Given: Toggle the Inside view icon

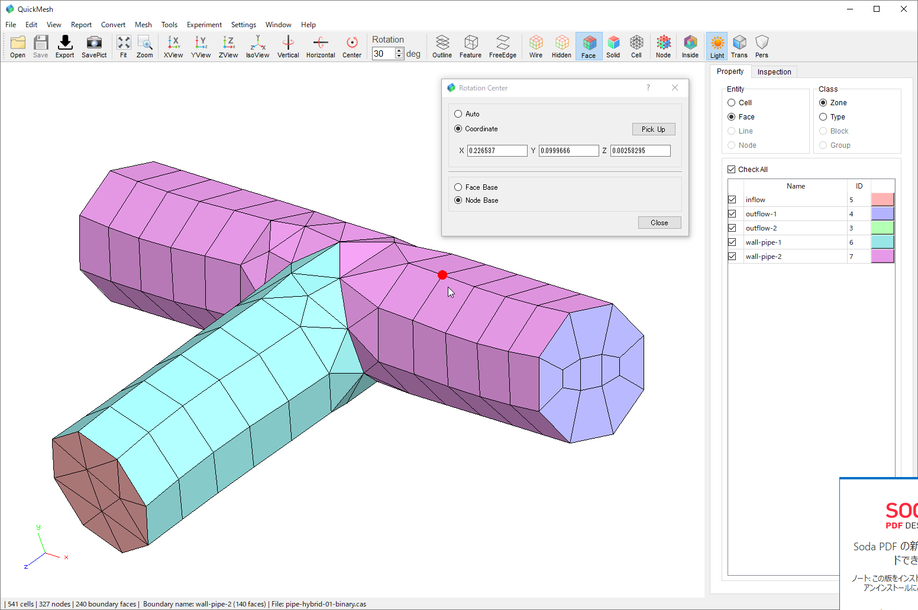Looking at the screenshot, I should [x=690, y=46].
